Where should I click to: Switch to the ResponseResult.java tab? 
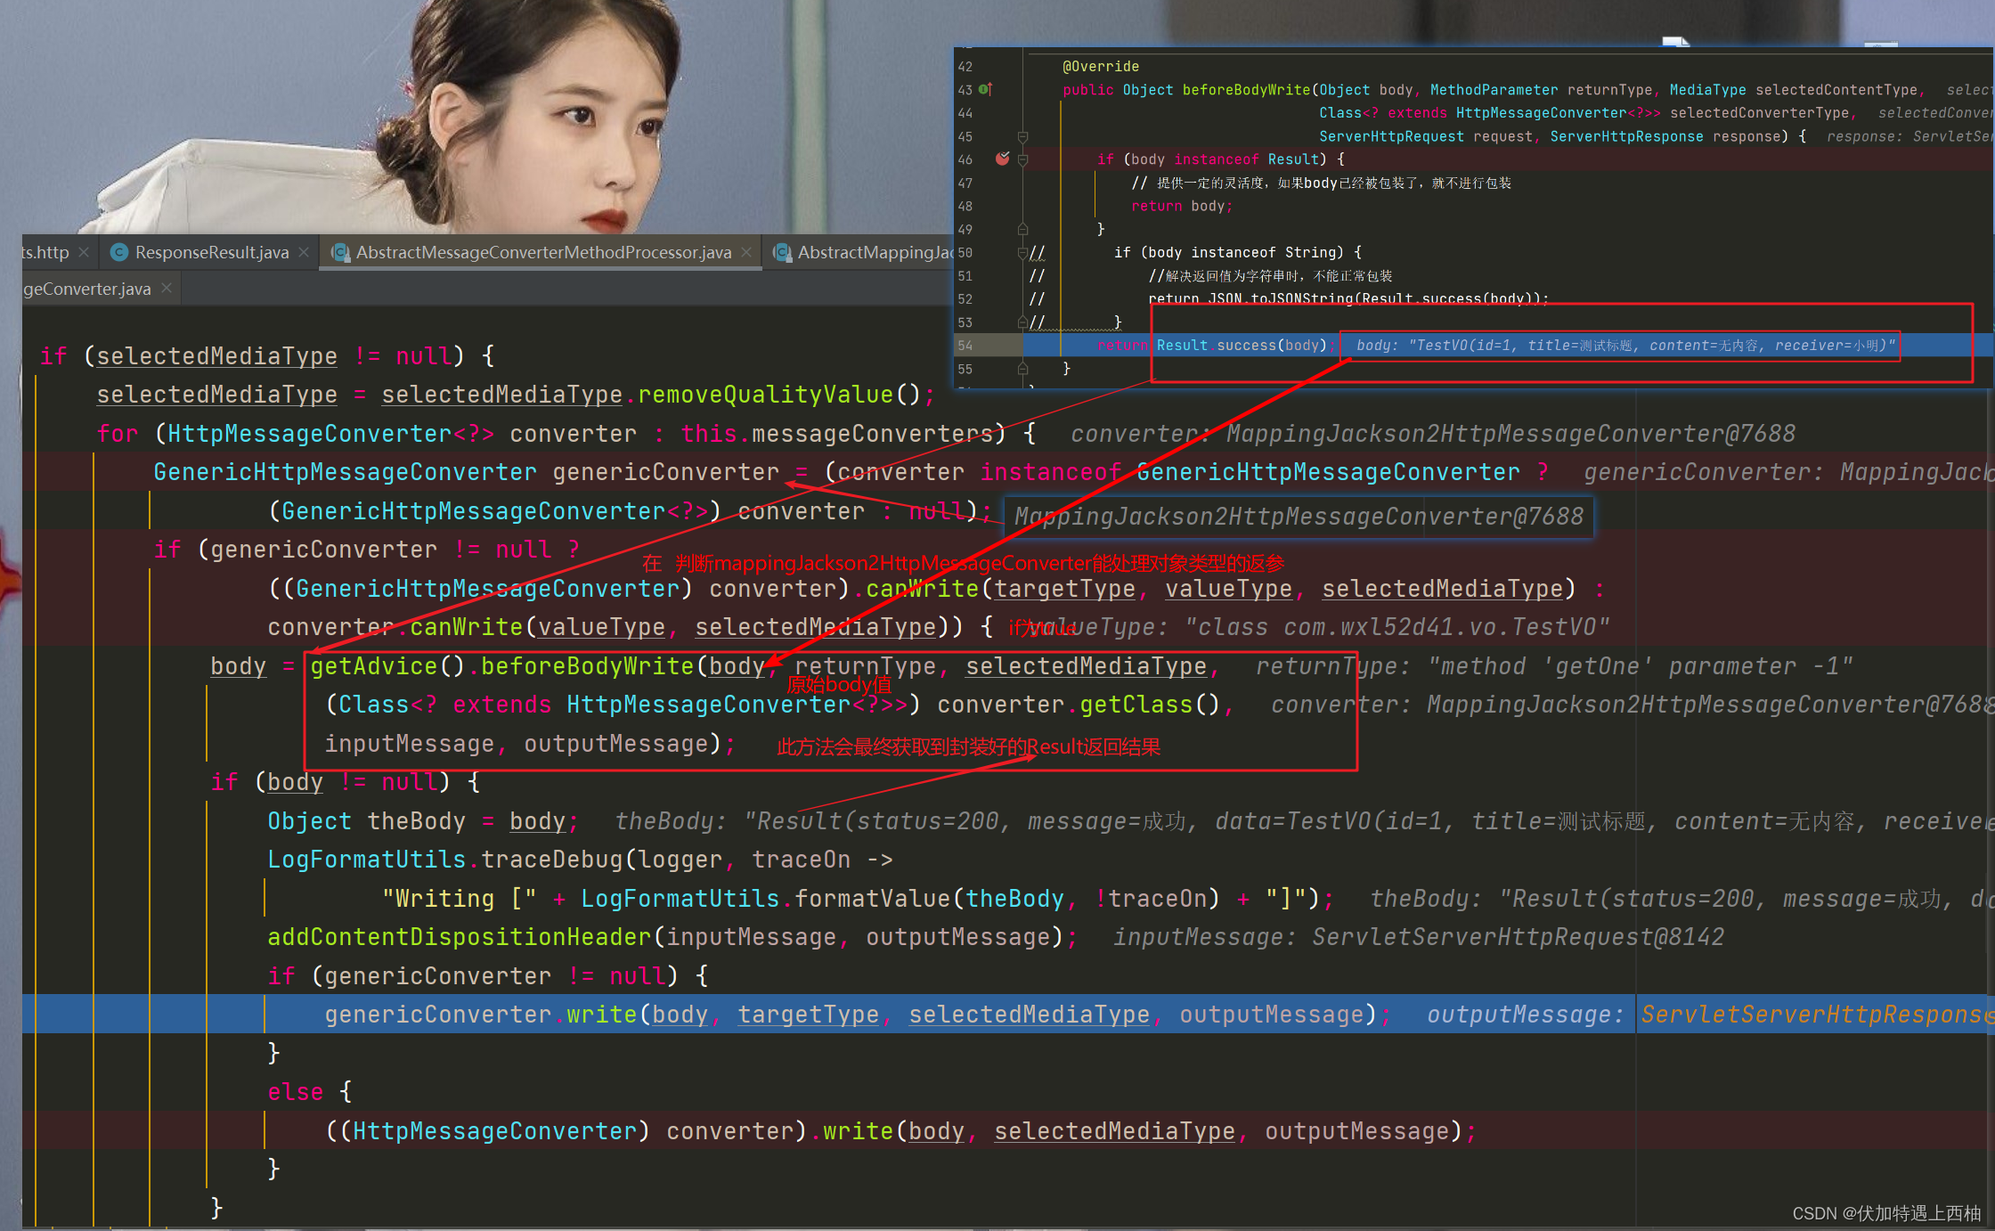(211, 253)
